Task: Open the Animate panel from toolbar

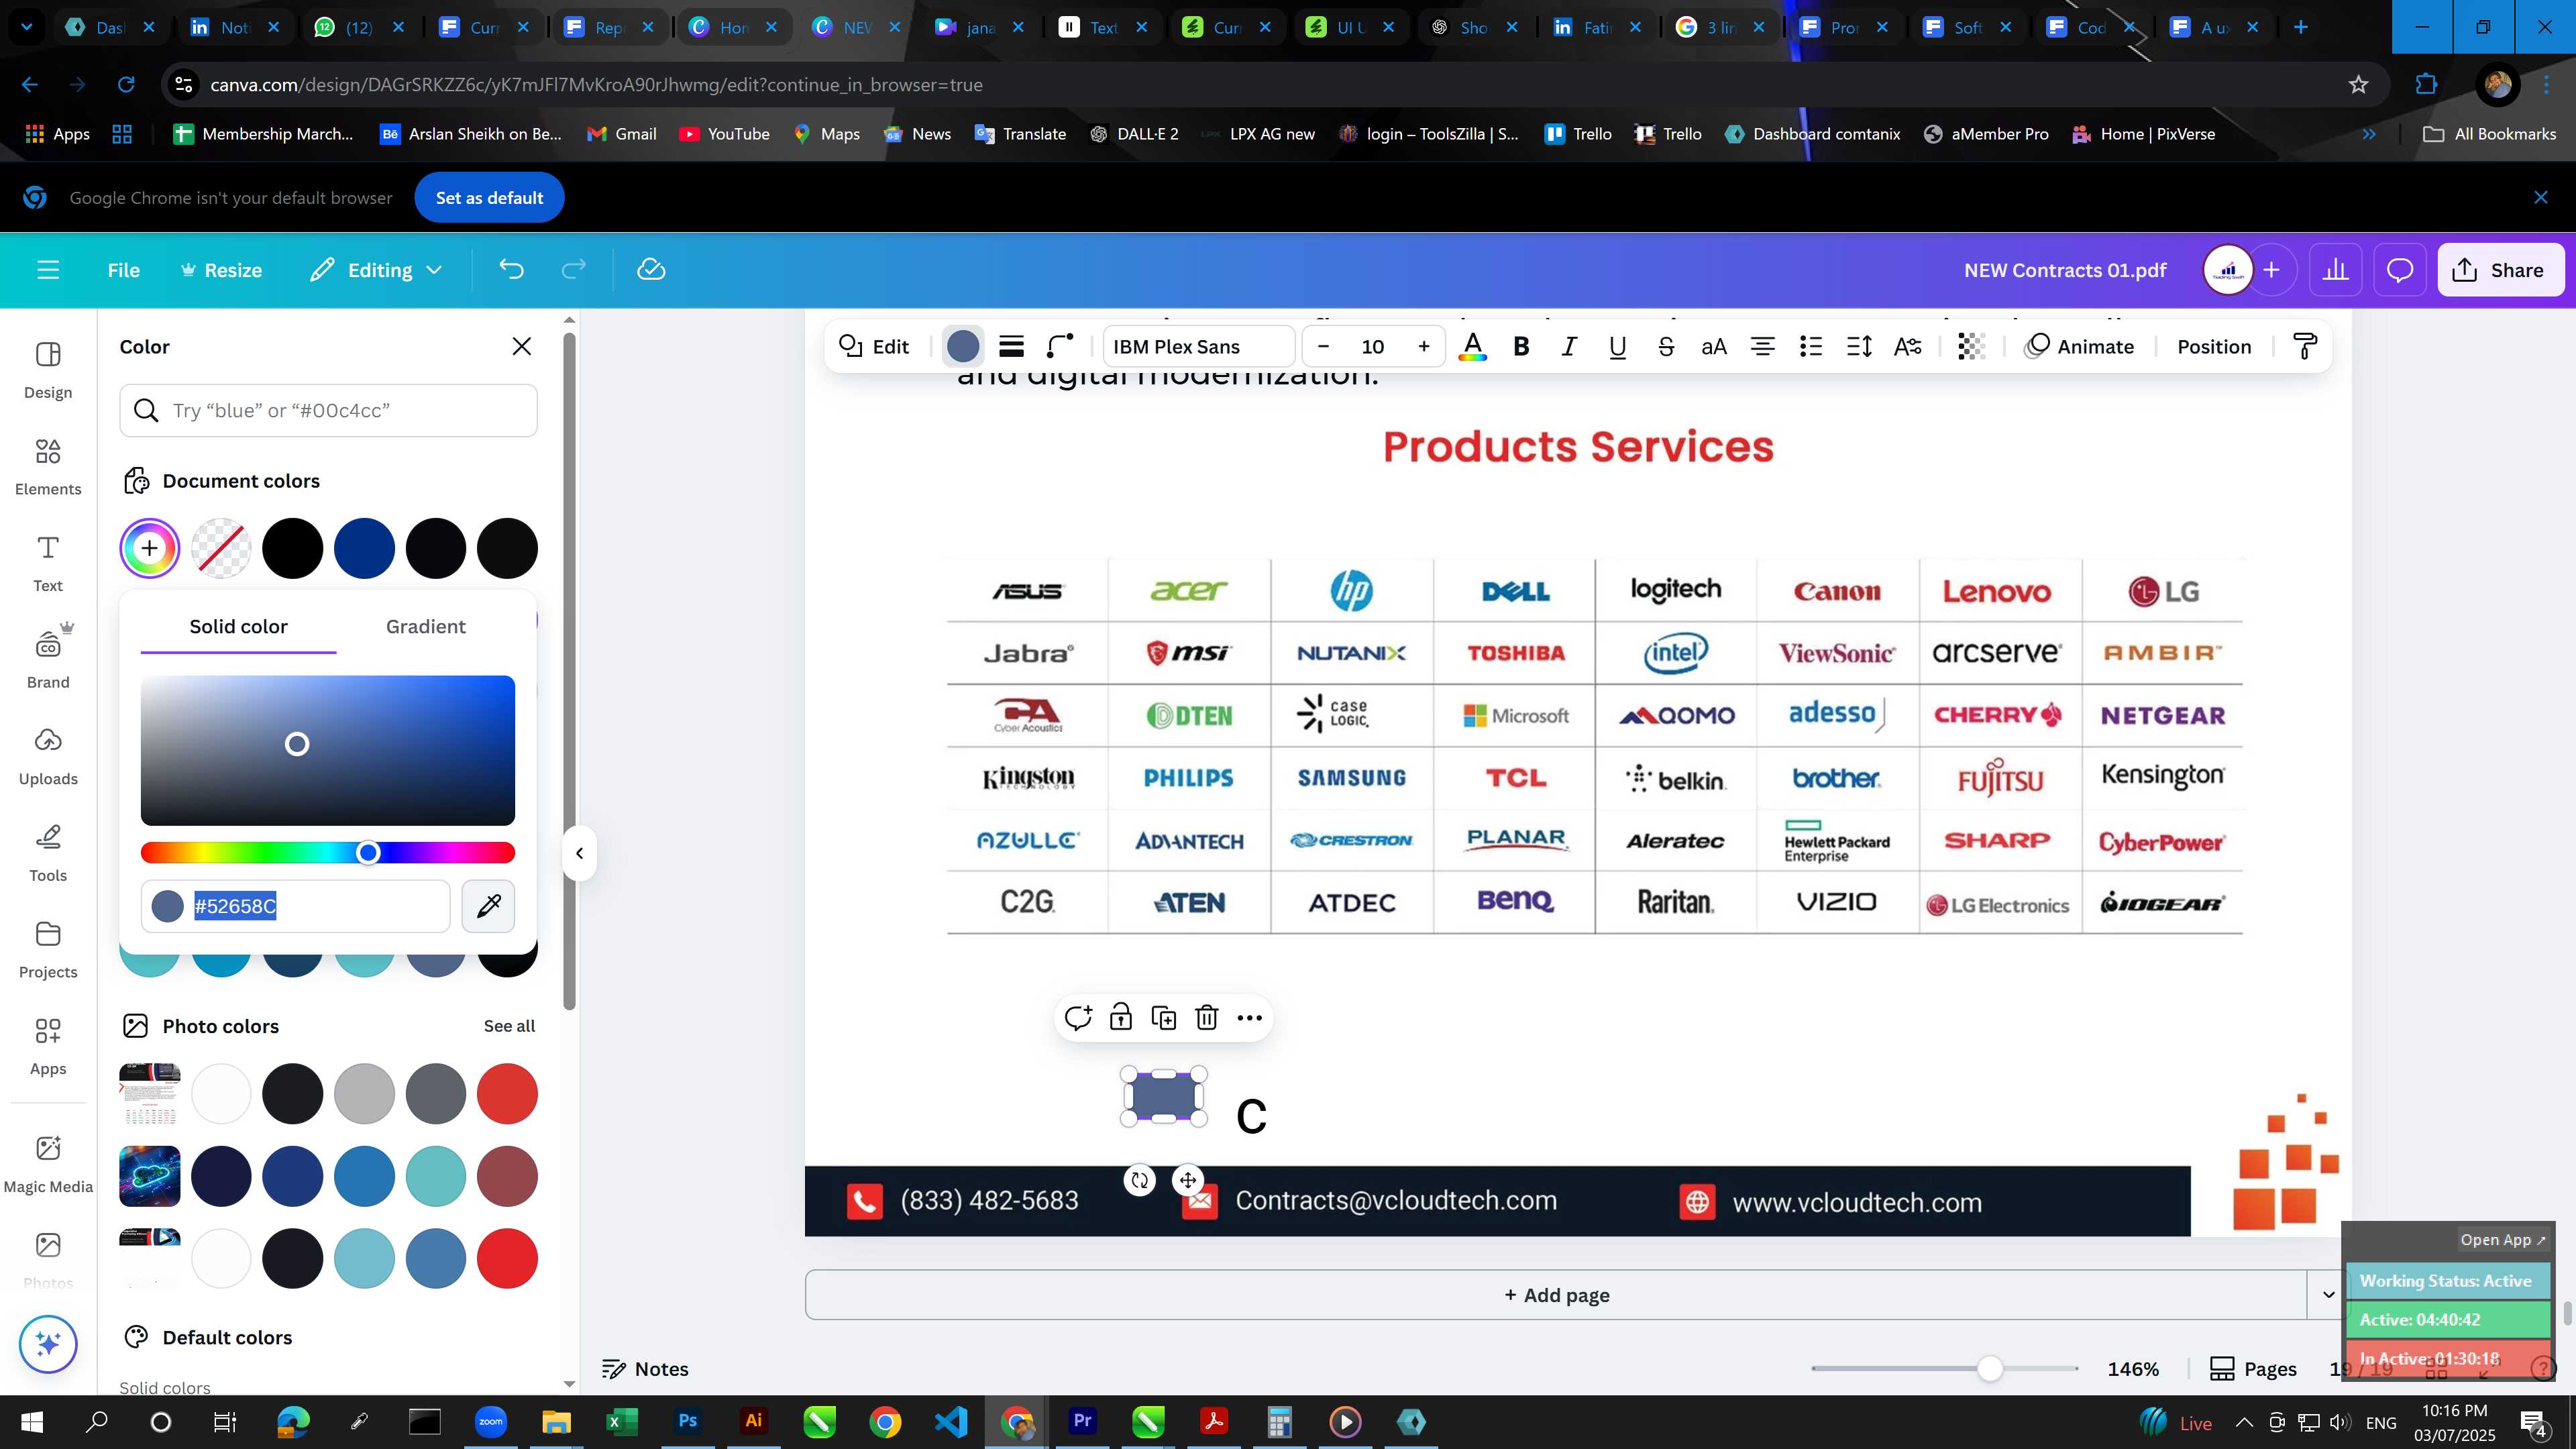Action: pos(2079,347)
